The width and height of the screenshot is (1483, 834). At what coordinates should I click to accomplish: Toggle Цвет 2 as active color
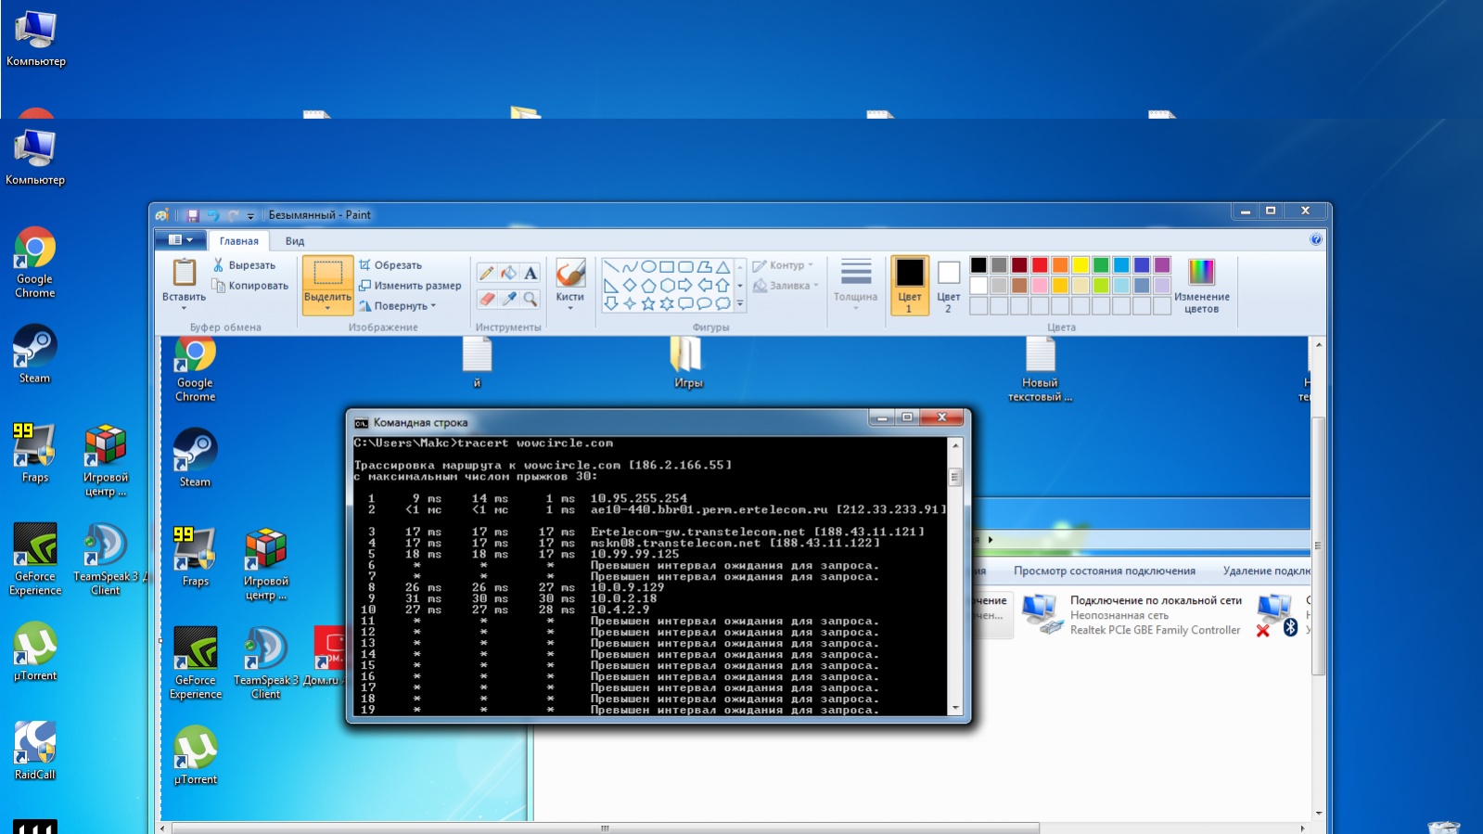(948, 285)
